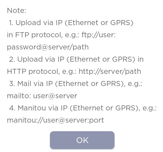Click the 'http://server/path' example text

point(110,71)
